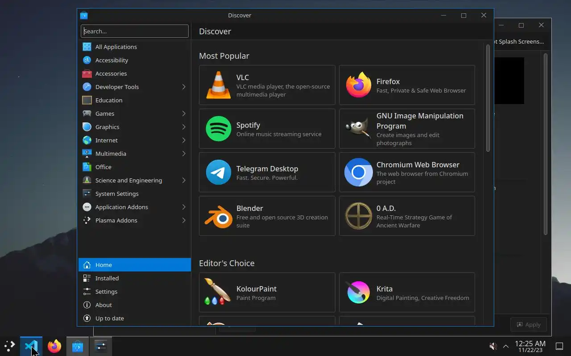Click the background settings window scrollbar
Viewport: 571px width, 356px height.
[x=545, y=144]
